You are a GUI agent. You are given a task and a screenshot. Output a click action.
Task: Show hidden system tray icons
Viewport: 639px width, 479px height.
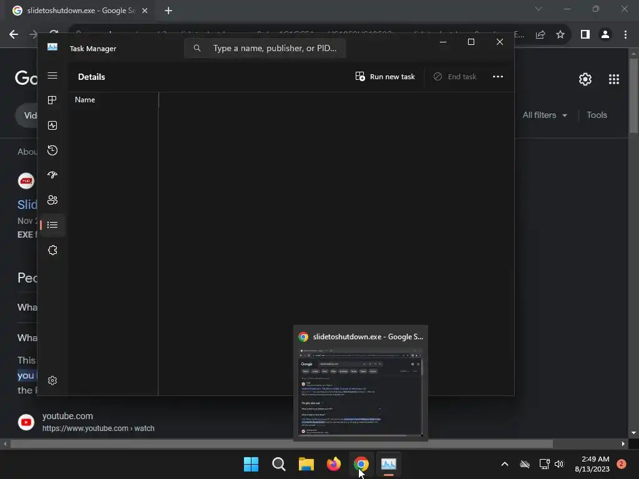(504, 464)
